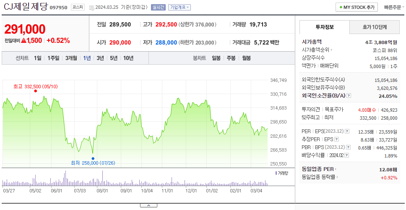The height and width of the screenshot is (210, 406).
Task: Click the 저가 value 288,000
Action: [166, 42]
